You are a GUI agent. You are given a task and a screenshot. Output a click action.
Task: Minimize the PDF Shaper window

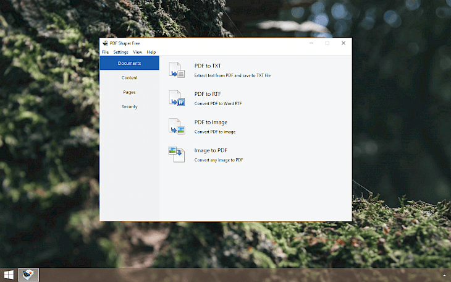[311, 43]
